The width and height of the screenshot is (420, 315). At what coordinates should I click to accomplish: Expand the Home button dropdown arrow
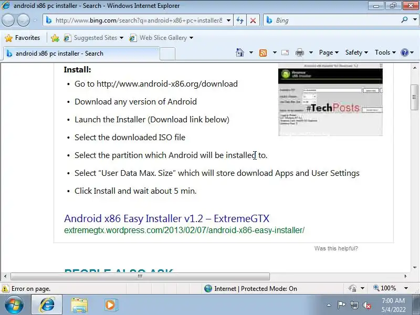coord(251,52)
